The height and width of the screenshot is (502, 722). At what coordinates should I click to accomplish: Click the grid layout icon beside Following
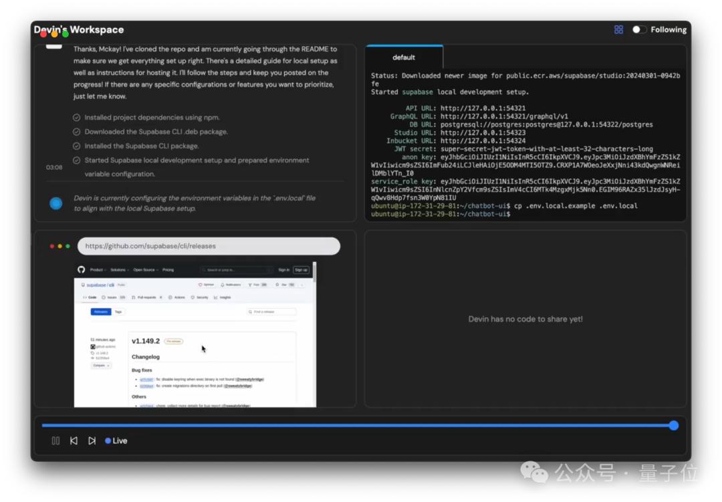pyautogui.click(x=618, y=29)
